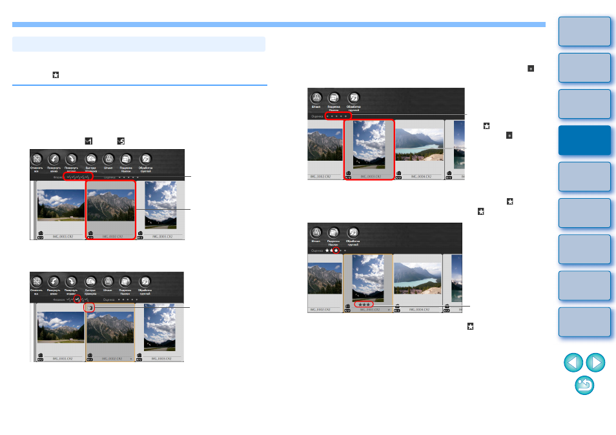Toggle check mark 1 in unset check-marks screenshot

(68, 177)
